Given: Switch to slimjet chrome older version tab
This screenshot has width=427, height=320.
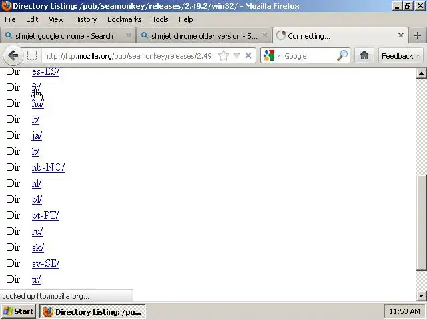Looking at the screenshot, I should (204, 35).
